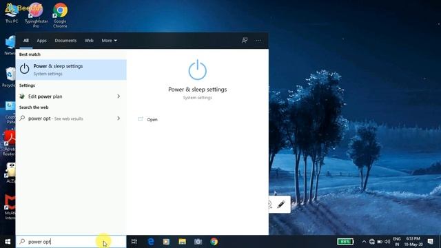Open the Windows Start button
441x248 pixels.
(x=8, y=242)
